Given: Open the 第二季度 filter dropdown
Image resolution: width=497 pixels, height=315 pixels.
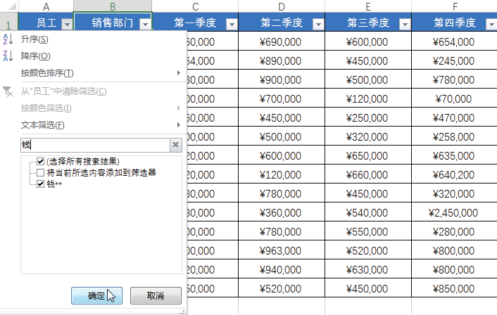Looking at the screenshot, I should pos(318,24).
